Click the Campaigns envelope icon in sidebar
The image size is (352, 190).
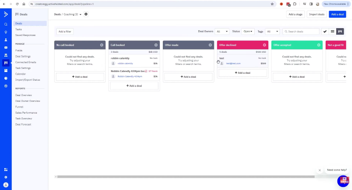tap(6, 47)
